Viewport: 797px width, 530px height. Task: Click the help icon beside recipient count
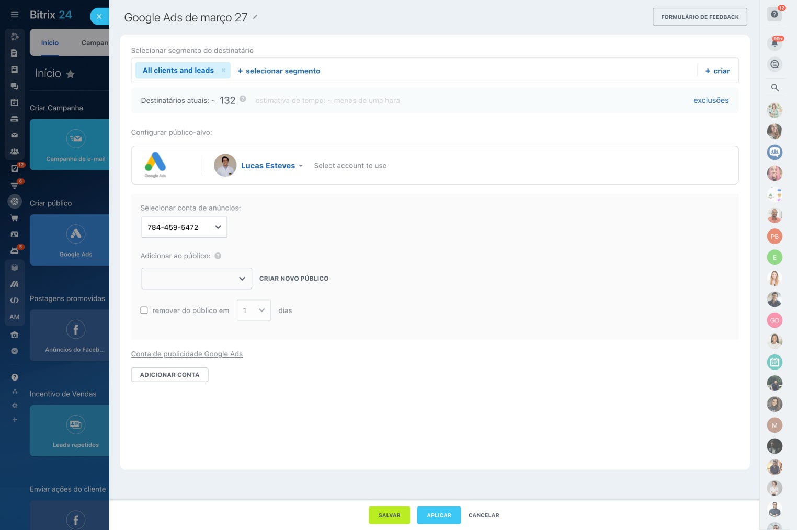pos(243,99)
